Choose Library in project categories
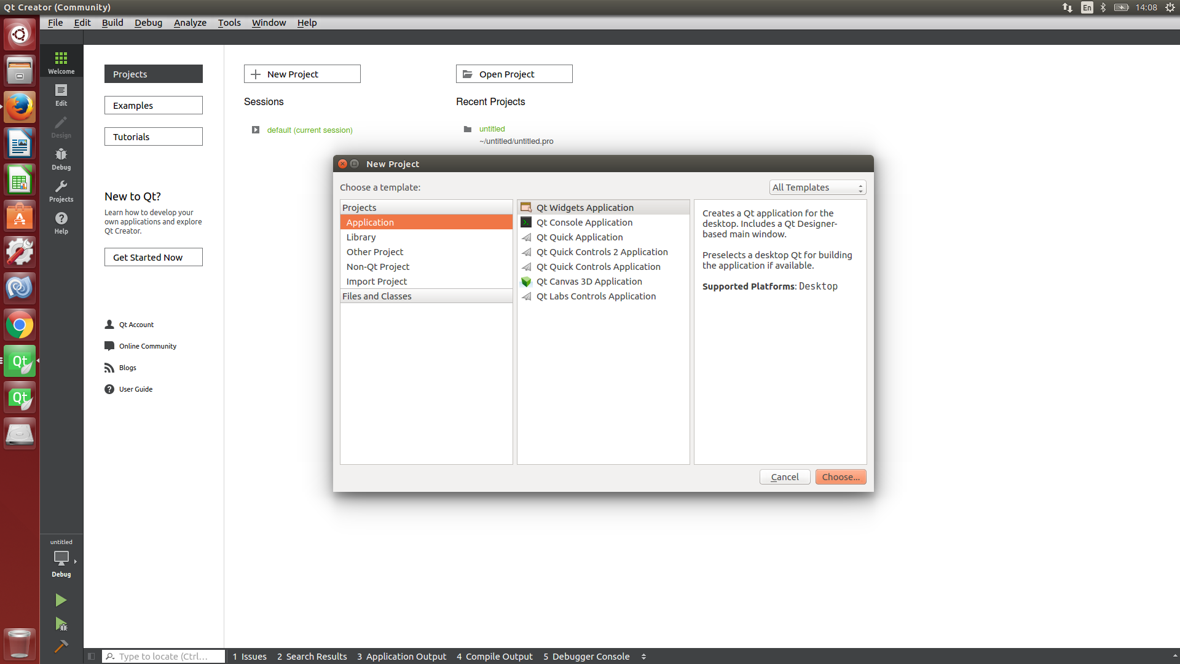This screenshot has height=664, width=1180. click(x=361, y=237)
